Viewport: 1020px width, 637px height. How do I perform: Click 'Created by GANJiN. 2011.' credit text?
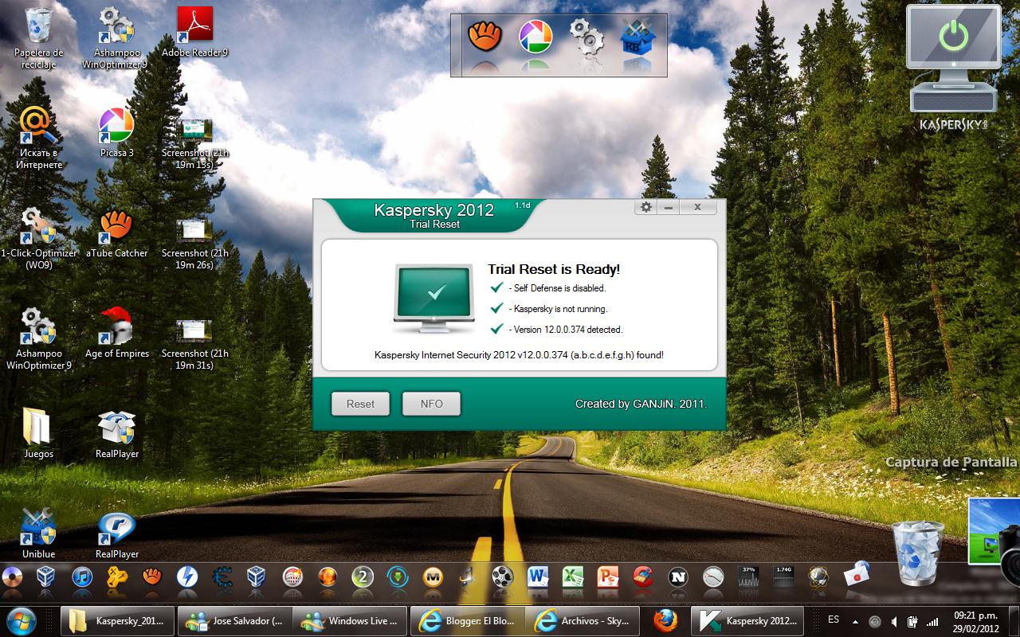pyautogui.click(x=641, y=404)
